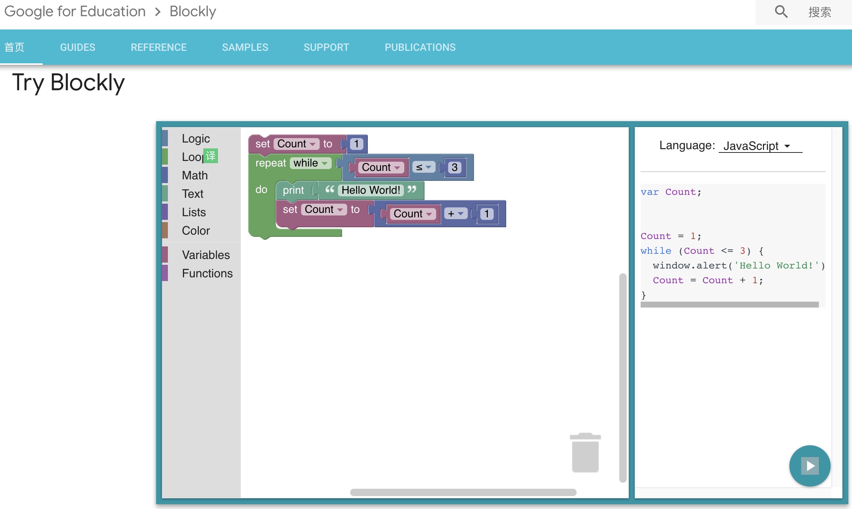Click the green translate badge icon
This screenshot has height=509, width=852.
click(x=211, y=156)
